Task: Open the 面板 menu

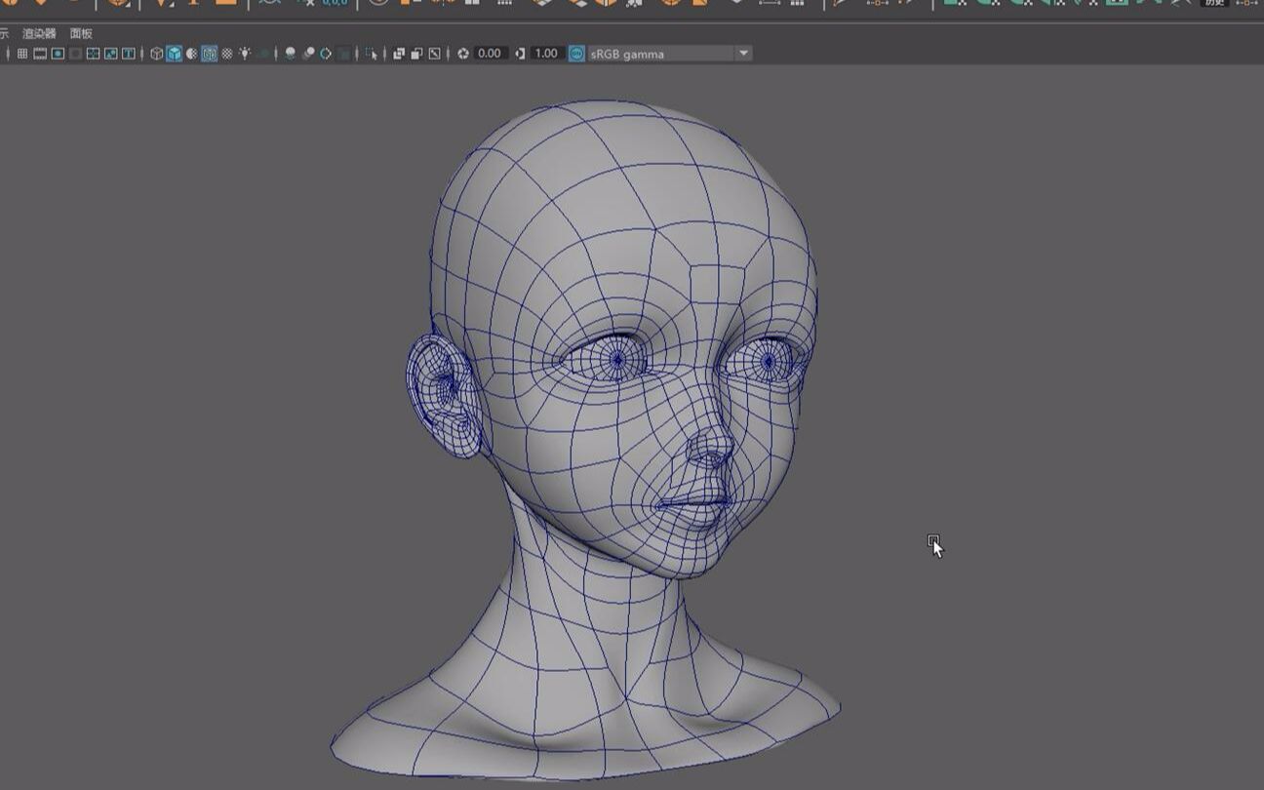Action: coord(81,33)
